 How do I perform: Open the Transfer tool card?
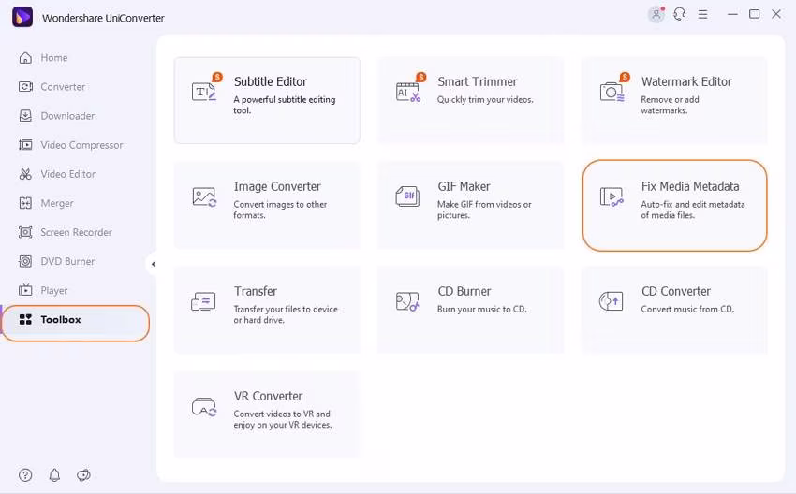[x=267, y=310]
